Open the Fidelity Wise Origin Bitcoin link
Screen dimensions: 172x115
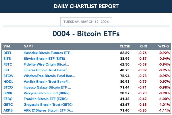click(x=46, y=64)
